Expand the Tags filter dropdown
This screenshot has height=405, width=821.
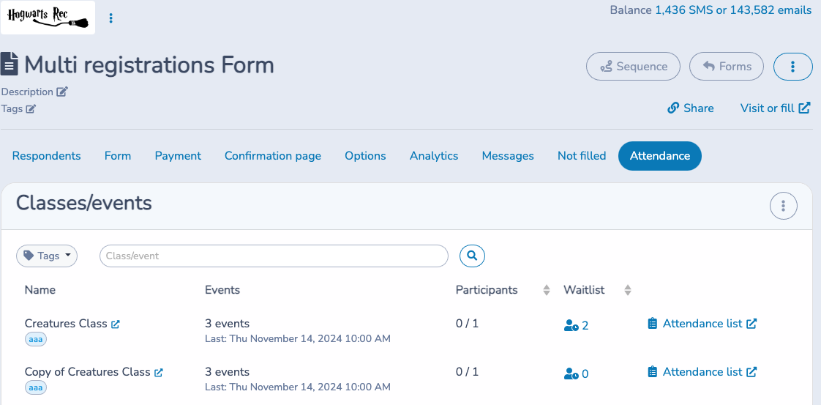pyautogui.click(x=47, y=256)
